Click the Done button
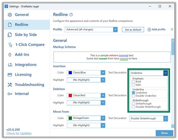178x140 pixels. tap(164, 133)
